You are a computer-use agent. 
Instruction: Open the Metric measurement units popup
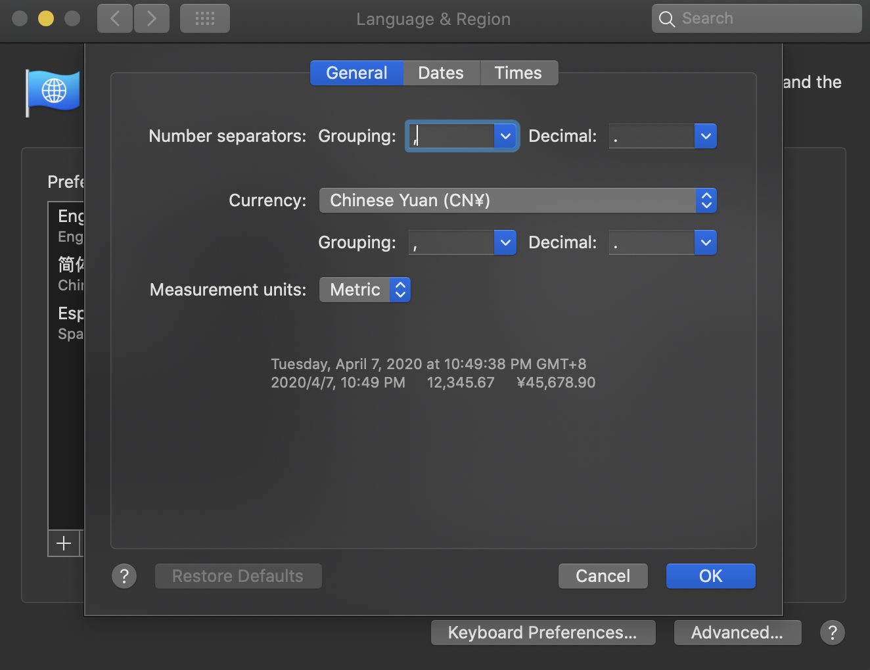365,290
